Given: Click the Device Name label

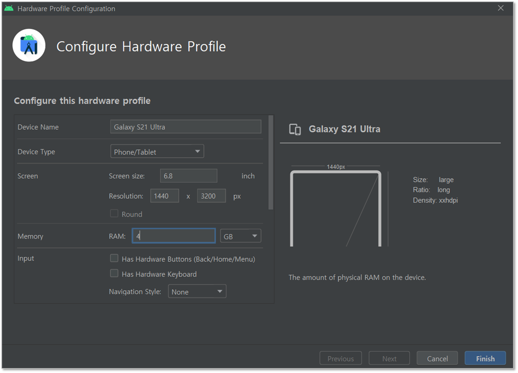Looking at the screenshot, I should click(38, 127).
